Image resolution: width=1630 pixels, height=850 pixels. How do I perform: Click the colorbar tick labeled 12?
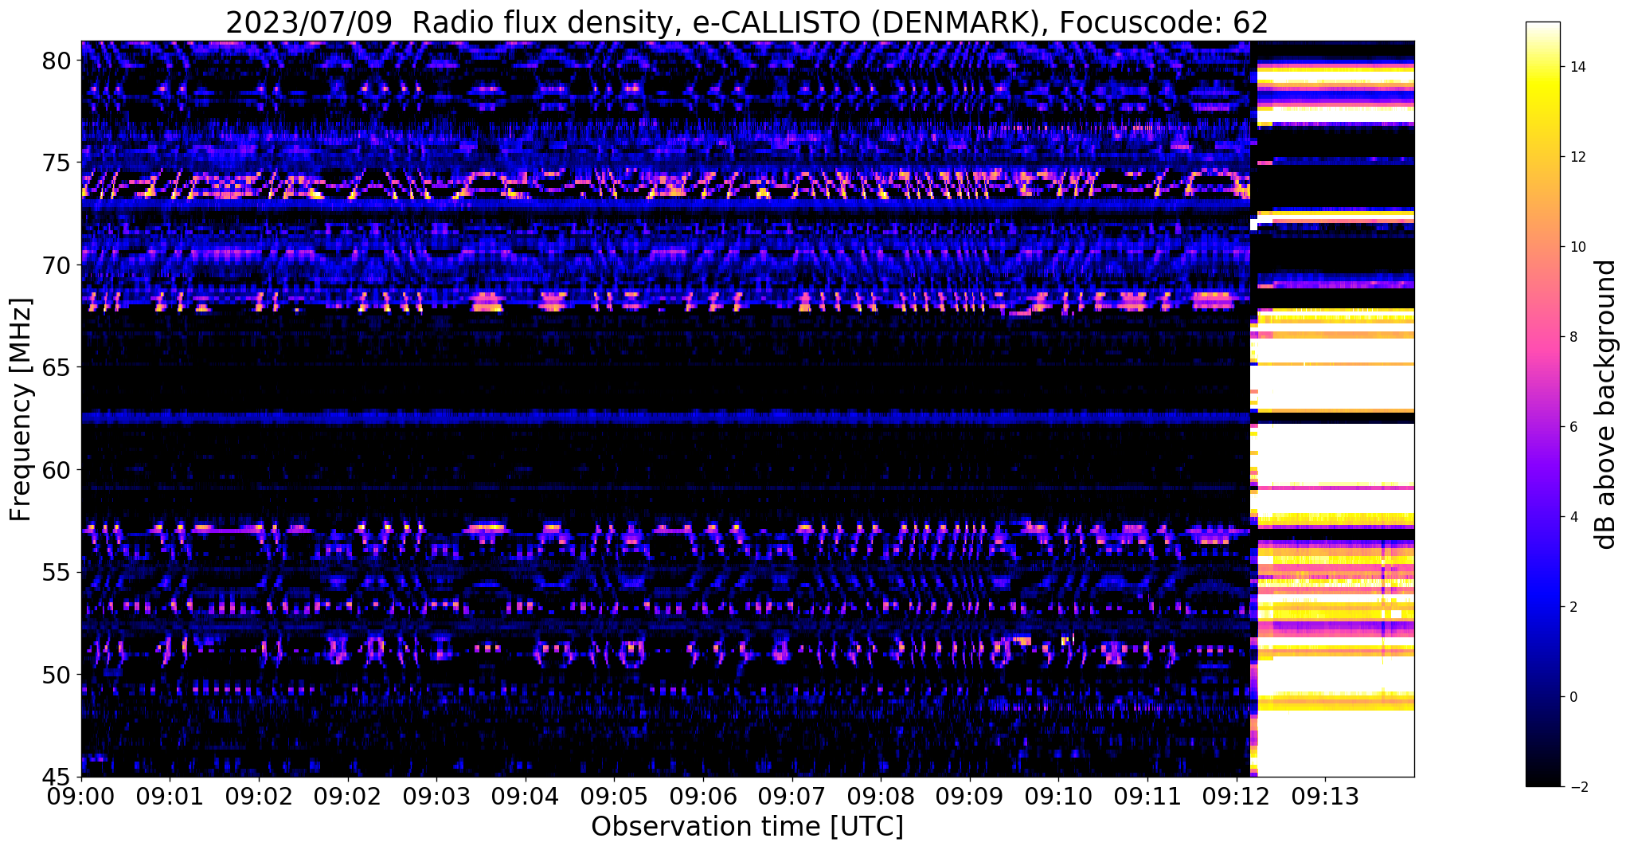[x=1576, y=157]
